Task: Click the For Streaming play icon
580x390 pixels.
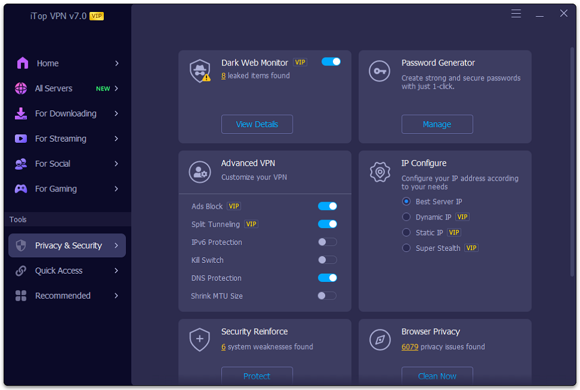Action: tap(21, 139)
